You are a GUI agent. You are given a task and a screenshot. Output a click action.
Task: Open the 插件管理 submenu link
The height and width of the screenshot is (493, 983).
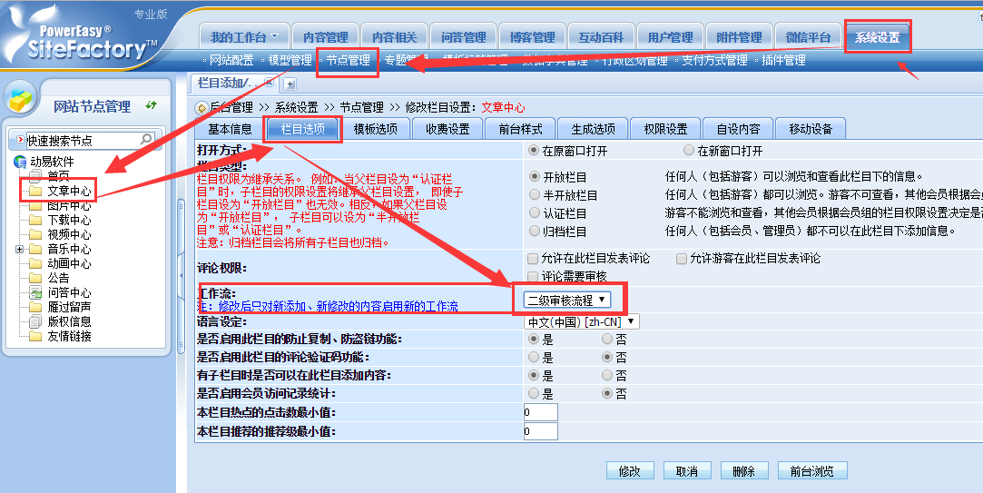[x=783, y=61]
